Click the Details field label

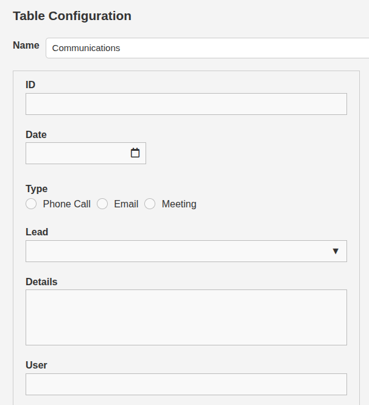[41, 282]
